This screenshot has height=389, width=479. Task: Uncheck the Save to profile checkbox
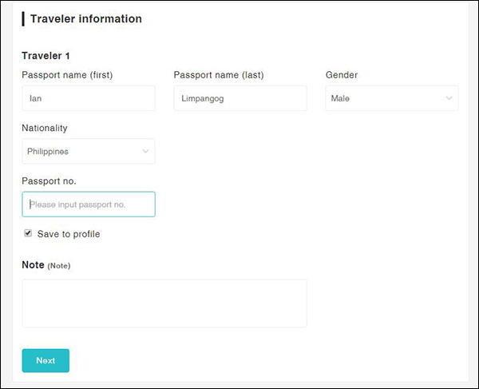tap(28, 233)
